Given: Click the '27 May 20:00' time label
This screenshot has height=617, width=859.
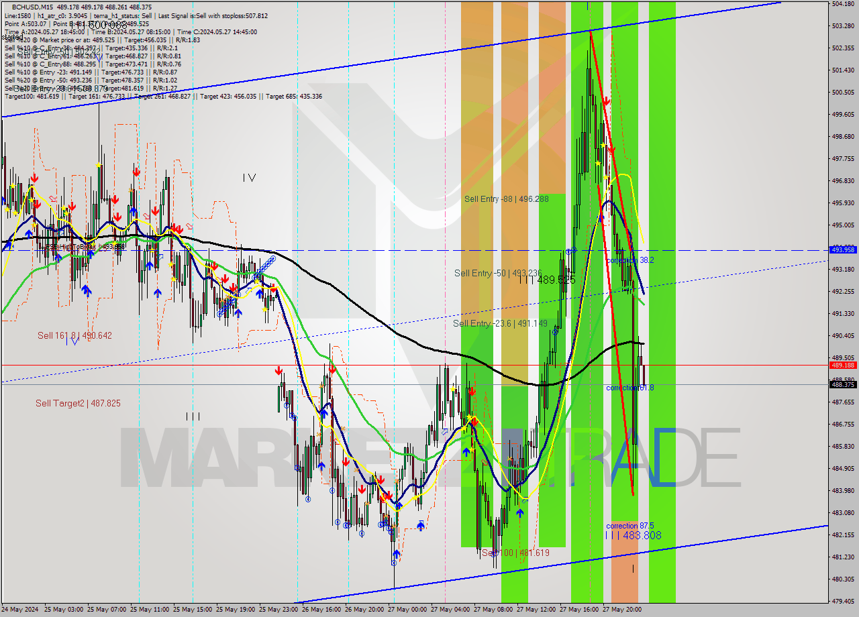Looking at the screenshot, I should point(622,610).
